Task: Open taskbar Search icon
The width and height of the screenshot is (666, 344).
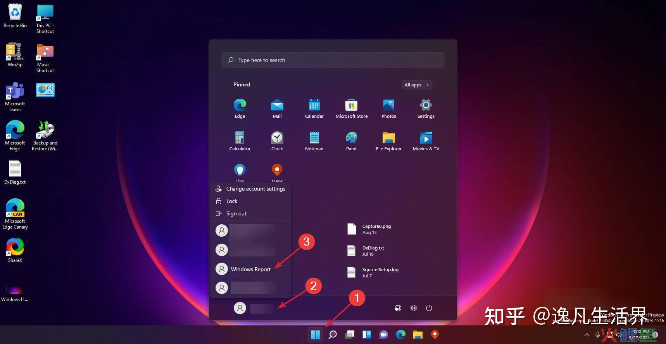Action: pos(333,334)
